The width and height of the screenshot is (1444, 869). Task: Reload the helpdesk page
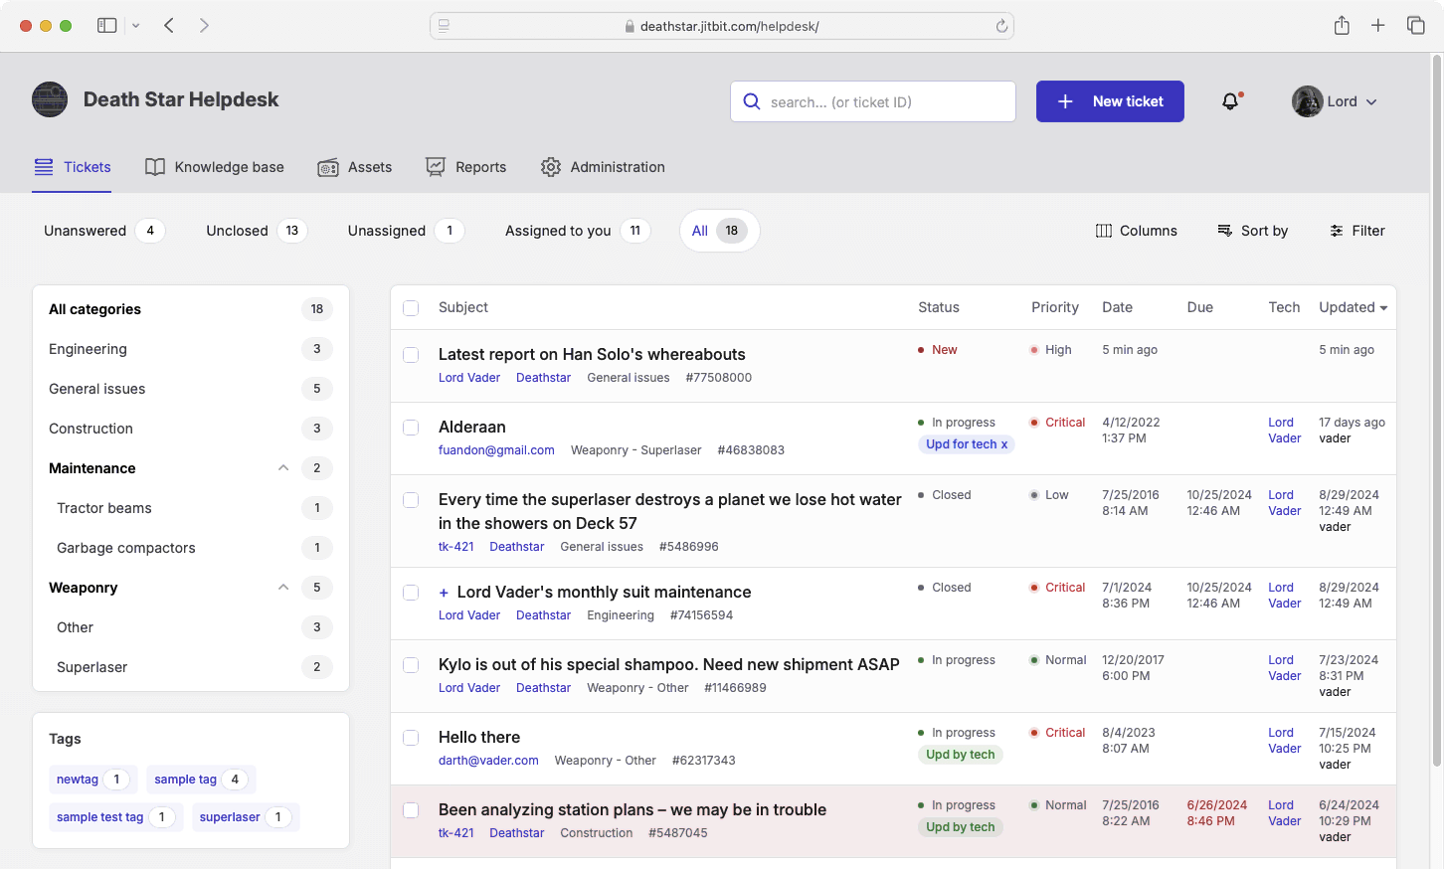tap(1001, 27)
